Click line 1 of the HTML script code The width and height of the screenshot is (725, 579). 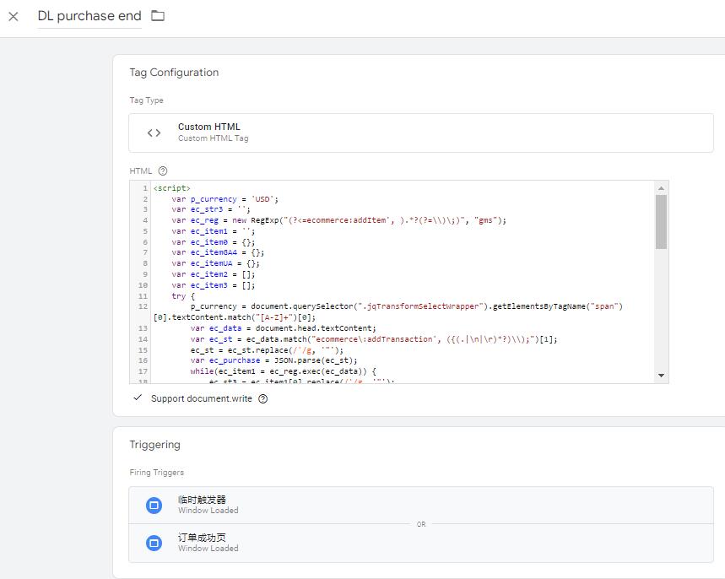[x=172, y=187]
